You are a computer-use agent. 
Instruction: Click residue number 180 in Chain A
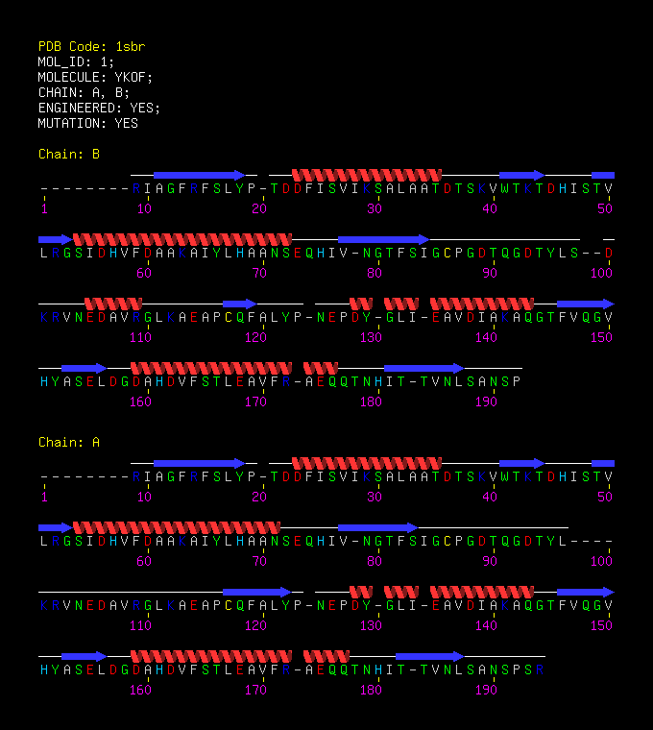click(x=371, y=690)
